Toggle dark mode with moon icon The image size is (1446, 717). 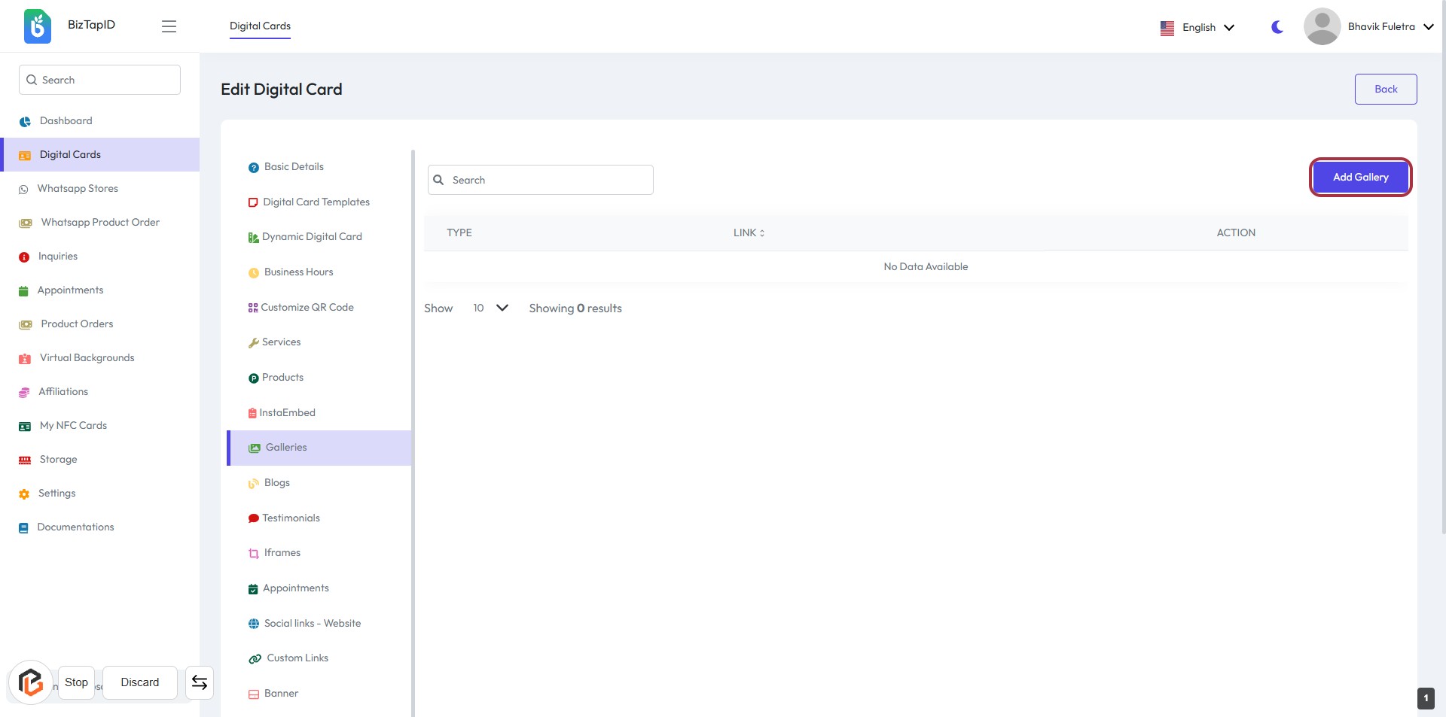pyautogui.click(x=1277, y=27)
